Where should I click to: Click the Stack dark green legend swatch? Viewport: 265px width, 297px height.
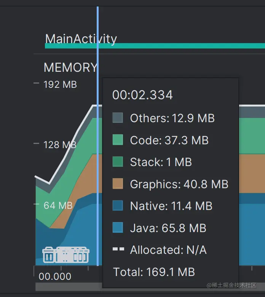[118, 162]
